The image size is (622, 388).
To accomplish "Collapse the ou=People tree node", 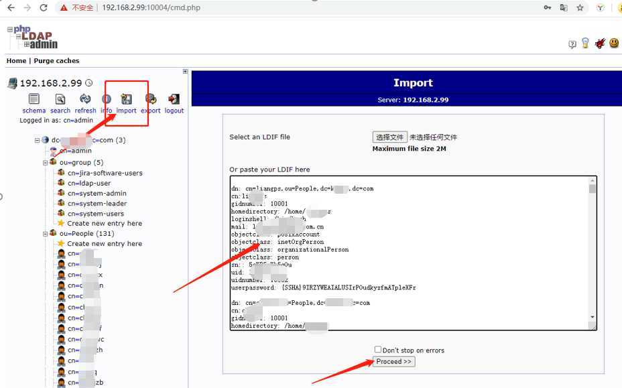I will (x=45, y=234).
